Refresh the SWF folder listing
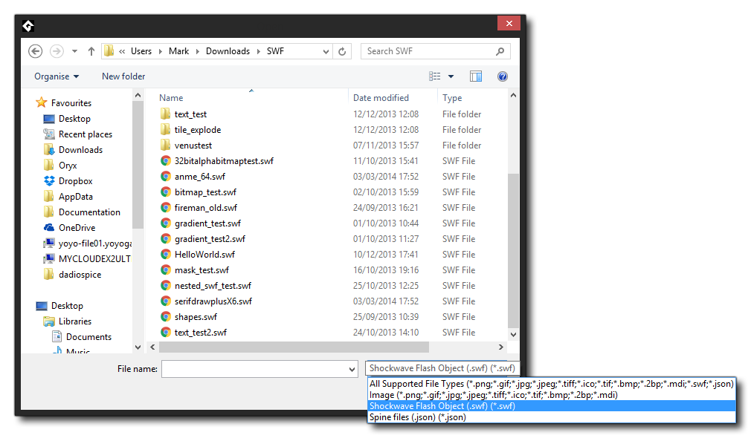Image resolution: width=751 pixels, height=438 pixels. tap(342, 51)
